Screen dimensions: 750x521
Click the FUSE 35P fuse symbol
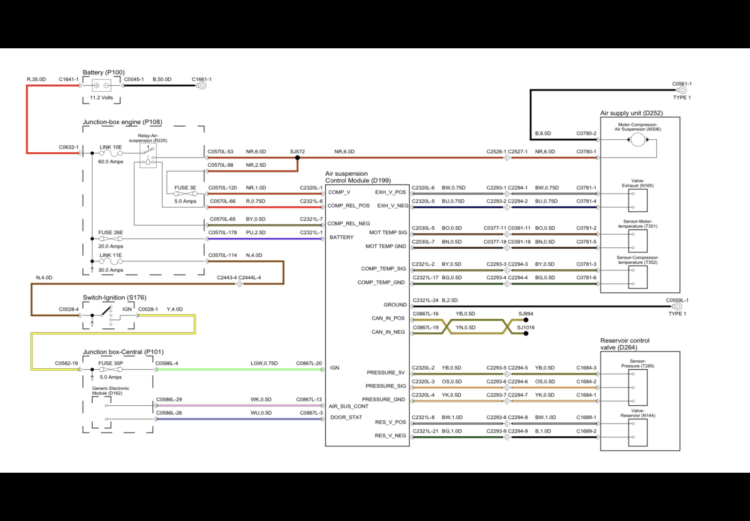(x=111, y=370)
